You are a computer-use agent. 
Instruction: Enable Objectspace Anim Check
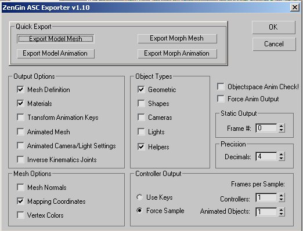221,87
